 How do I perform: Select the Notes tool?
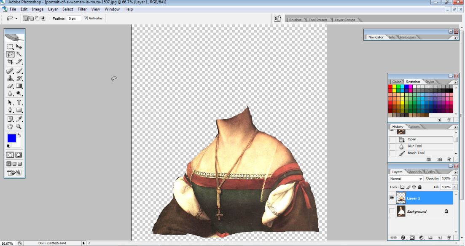coord(10,119)
